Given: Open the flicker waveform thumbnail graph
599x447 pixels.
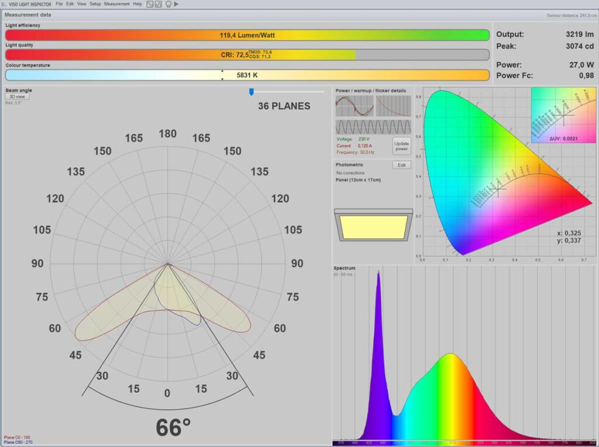Looking at the screenshot, I should coord(373,126).
